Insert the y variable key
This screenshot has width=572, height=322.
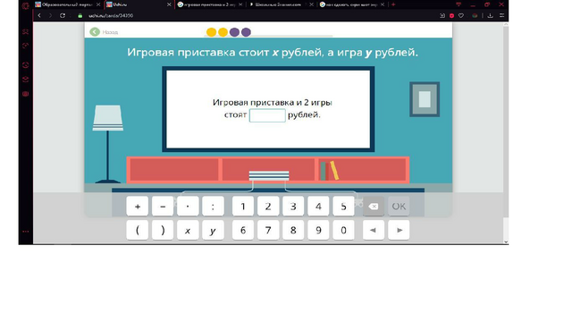pos(213,230)
